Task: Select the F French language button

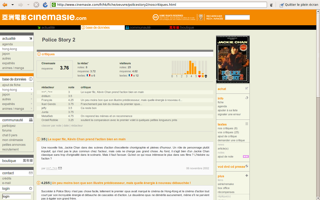Action: click(x=201, y=19)
